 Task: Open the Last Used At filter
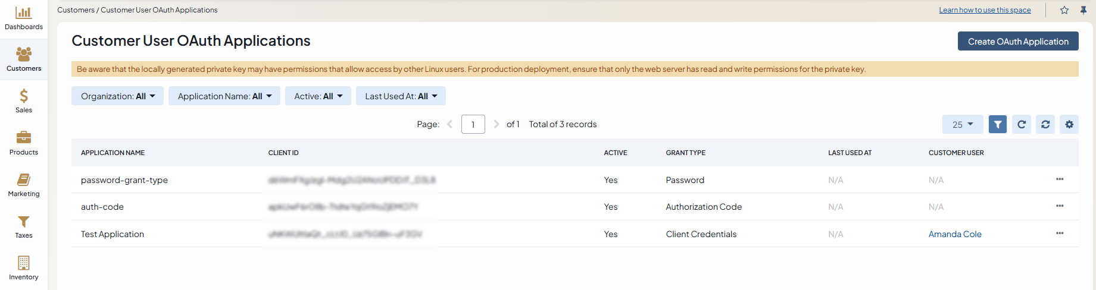point(401,96)
